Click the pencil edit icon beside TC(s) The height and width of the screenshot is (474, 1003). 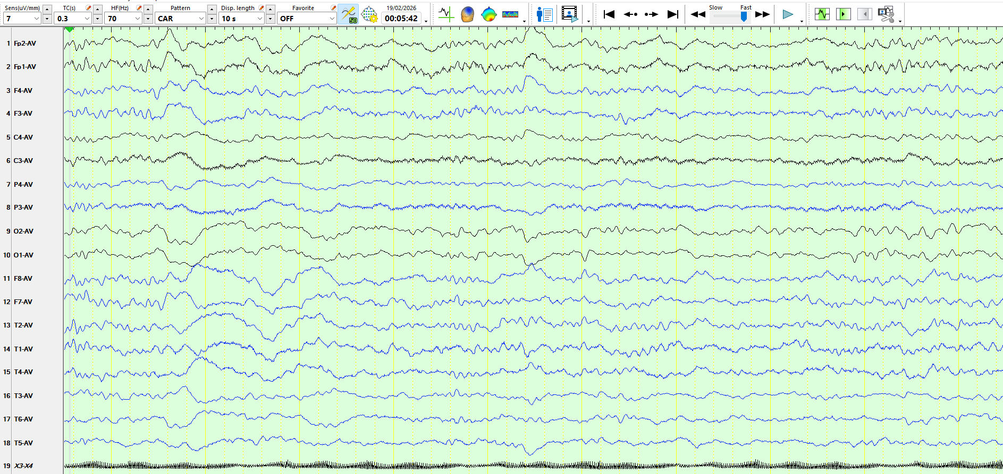(88, 8)
